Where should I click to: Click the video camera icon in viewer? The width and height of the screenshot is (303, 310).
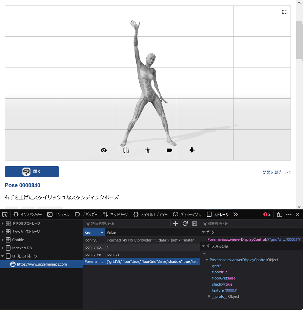click(x=169, y=150)
